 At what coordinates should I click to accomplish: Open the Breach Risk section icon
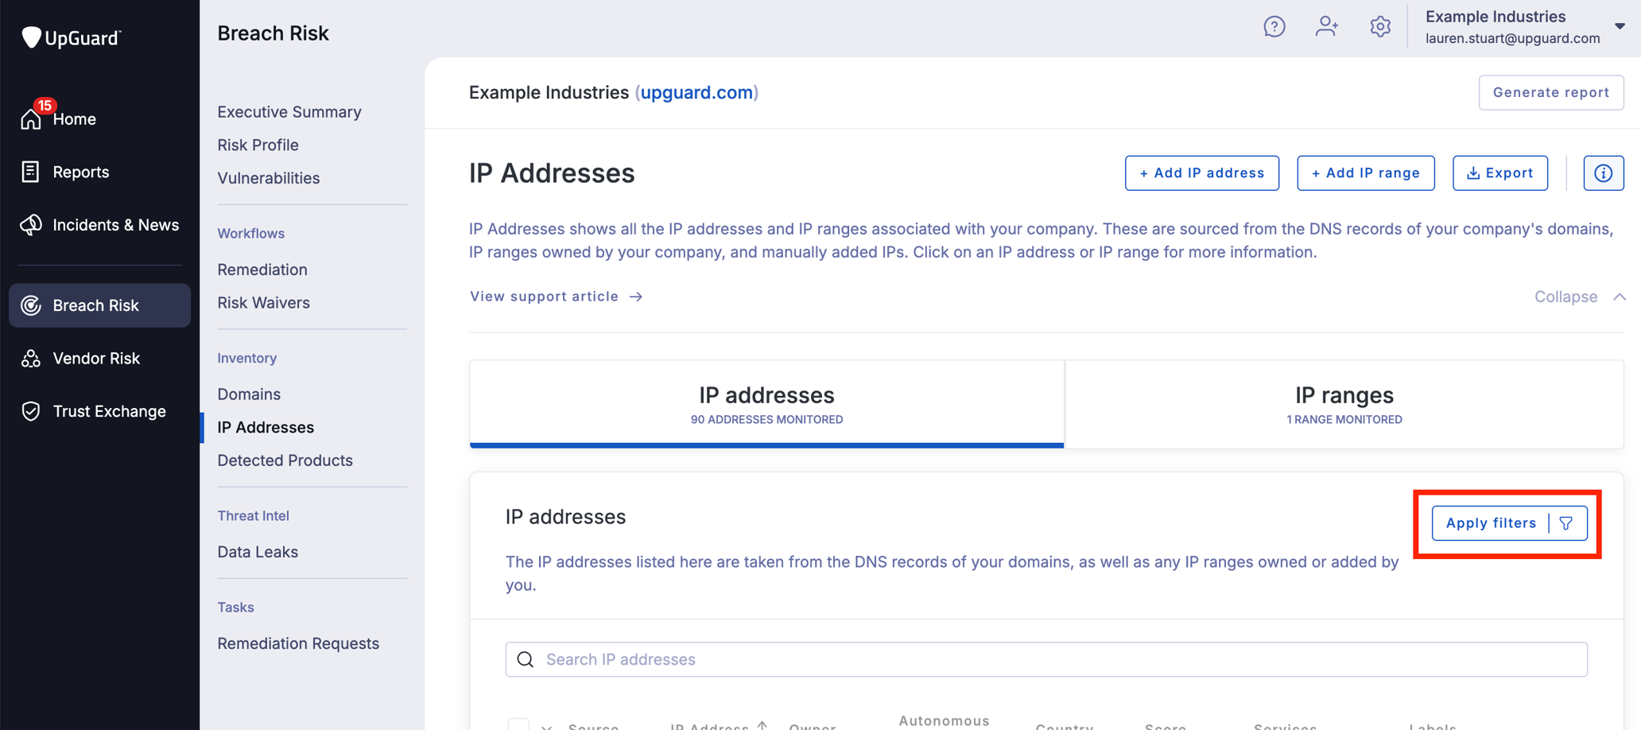point(32,305)
